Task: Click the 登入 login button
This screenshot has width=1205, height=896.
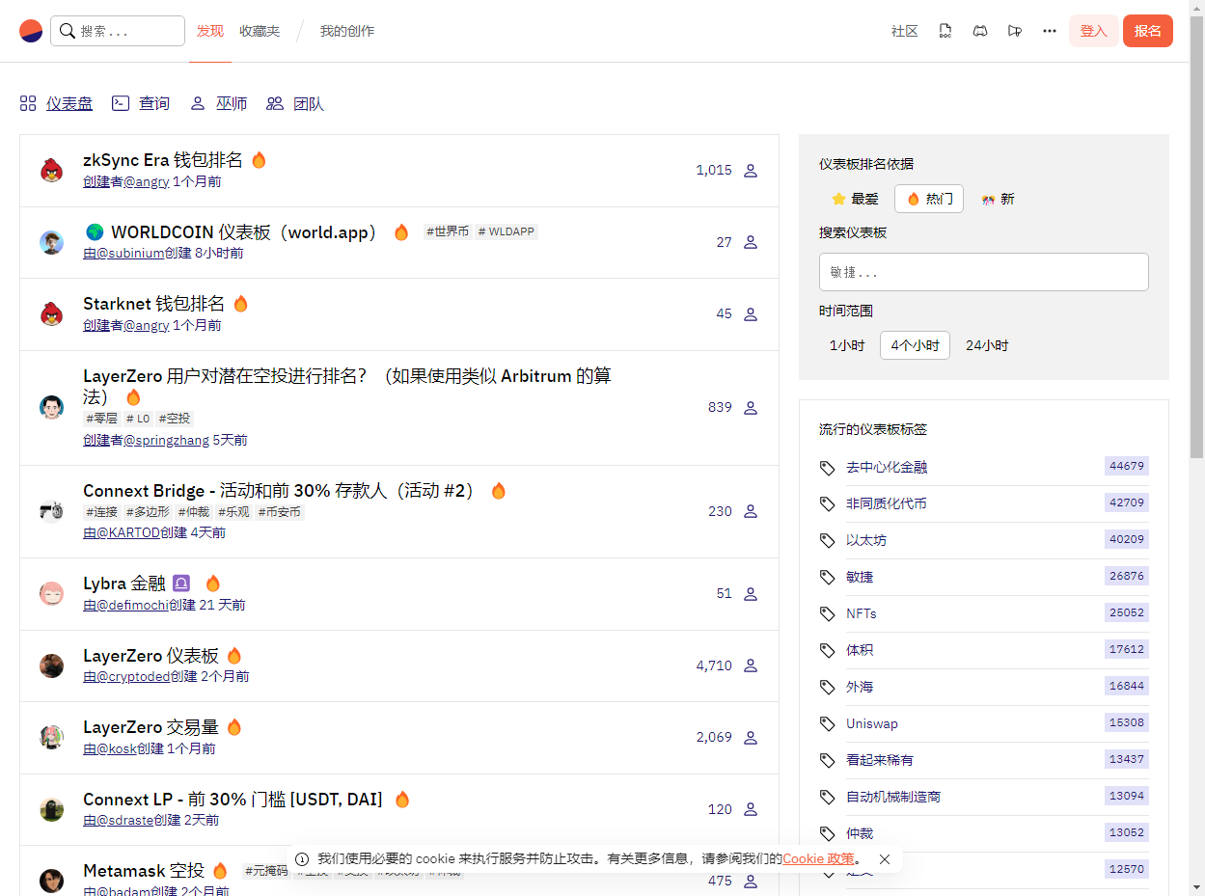Action: (1093, 31)
